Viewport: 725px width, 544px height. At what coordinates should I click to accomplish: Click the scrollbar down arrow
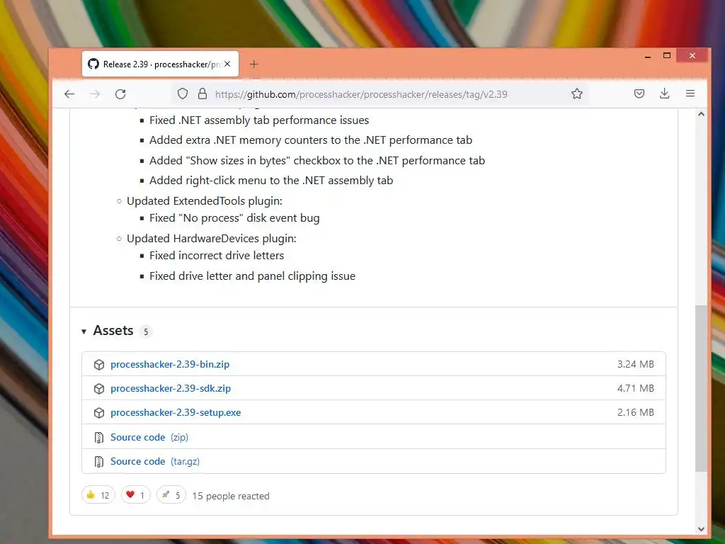(x=701, y=528)
